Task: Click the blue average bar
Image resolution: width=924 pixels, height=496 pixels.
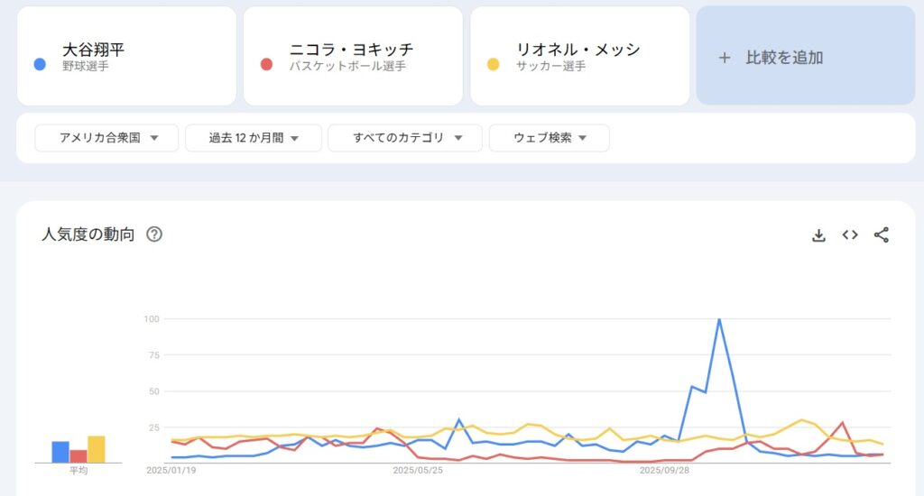Action: (x=60, y=452)
